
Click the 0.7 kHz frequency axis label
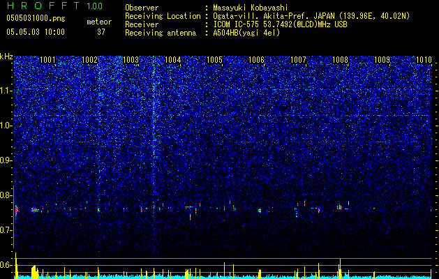tap(6, 230)
